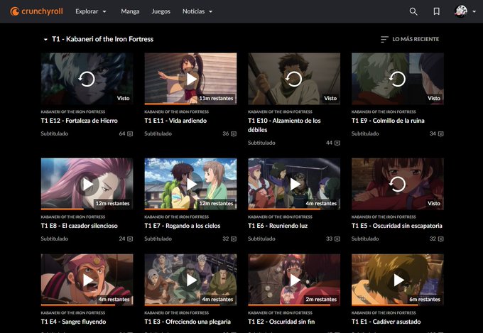Click the 12m restantes badge on E8
The image size is (483, 333).
112,203
